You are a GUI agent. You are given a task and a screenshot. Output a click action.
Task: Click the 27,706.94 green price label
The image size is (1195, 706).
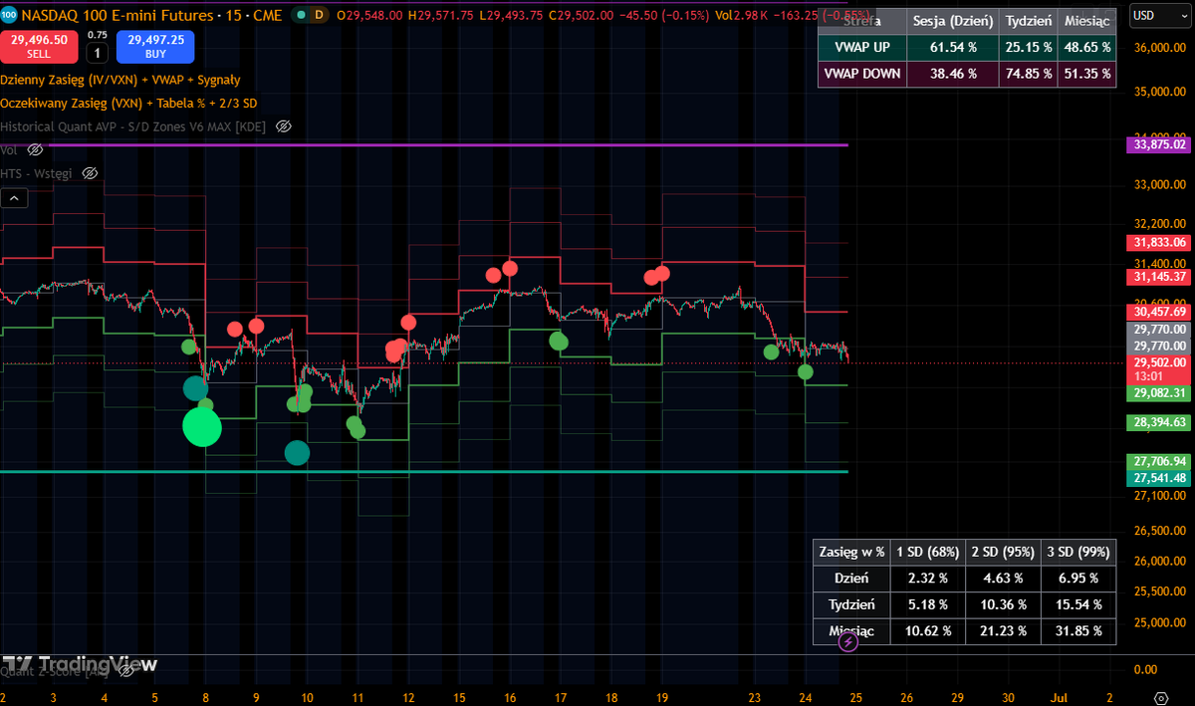1160,461
